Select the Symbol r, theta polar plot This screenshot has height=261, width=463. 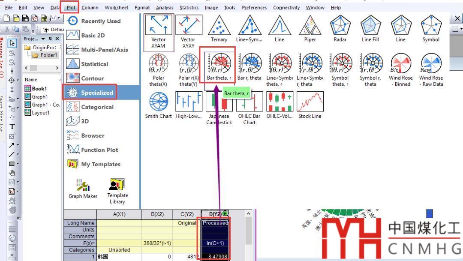(x=370, y=70)
